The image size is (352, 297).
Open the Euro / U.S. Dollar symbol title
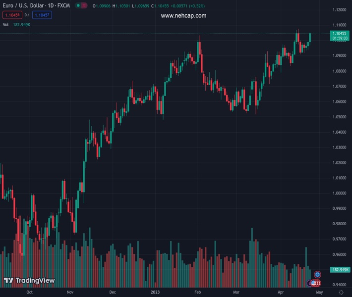coord(36,5)
